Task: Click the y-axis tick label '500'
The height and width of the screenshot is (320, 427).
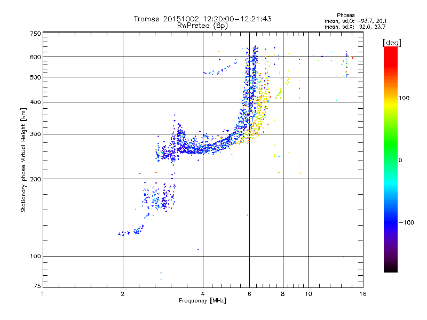Action: coord(35,77)
